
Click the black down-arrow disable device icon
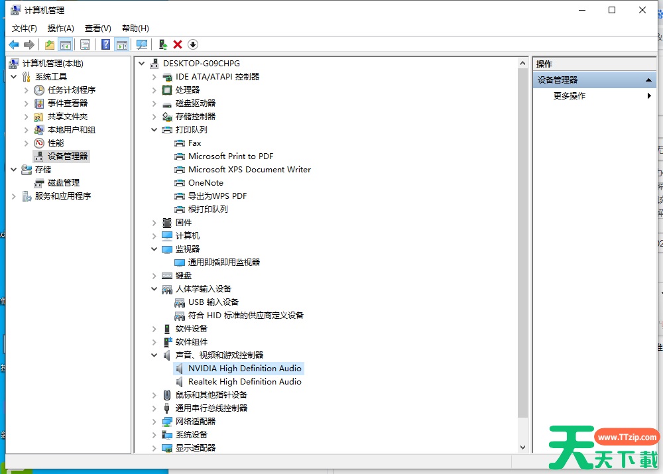click(193, 44)
